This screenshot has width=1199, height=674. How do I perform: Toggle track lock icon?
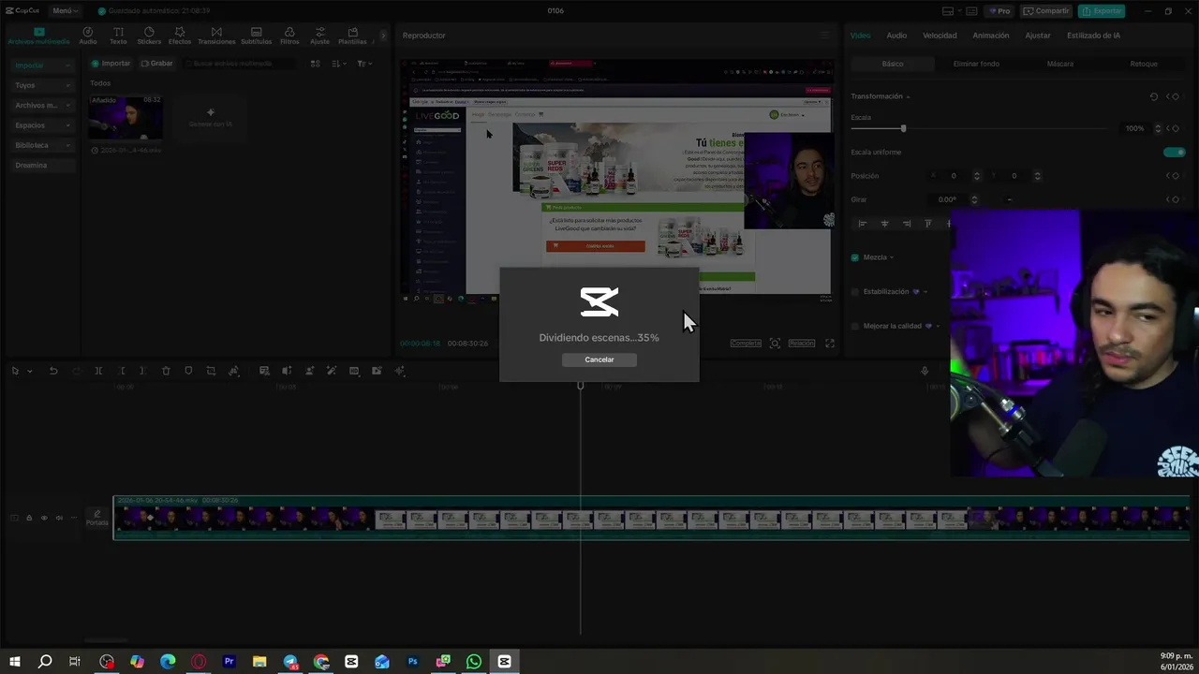coord(29,518)
